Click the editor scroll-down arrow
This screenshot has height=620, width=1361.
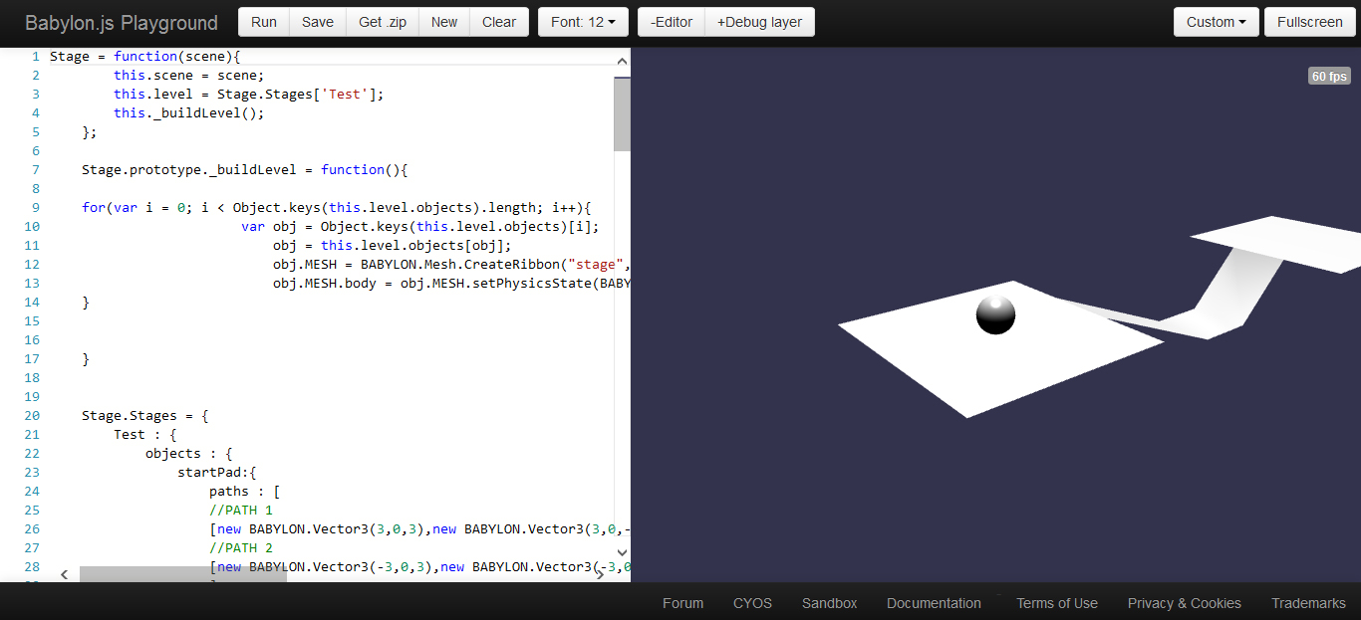(622, 551)
